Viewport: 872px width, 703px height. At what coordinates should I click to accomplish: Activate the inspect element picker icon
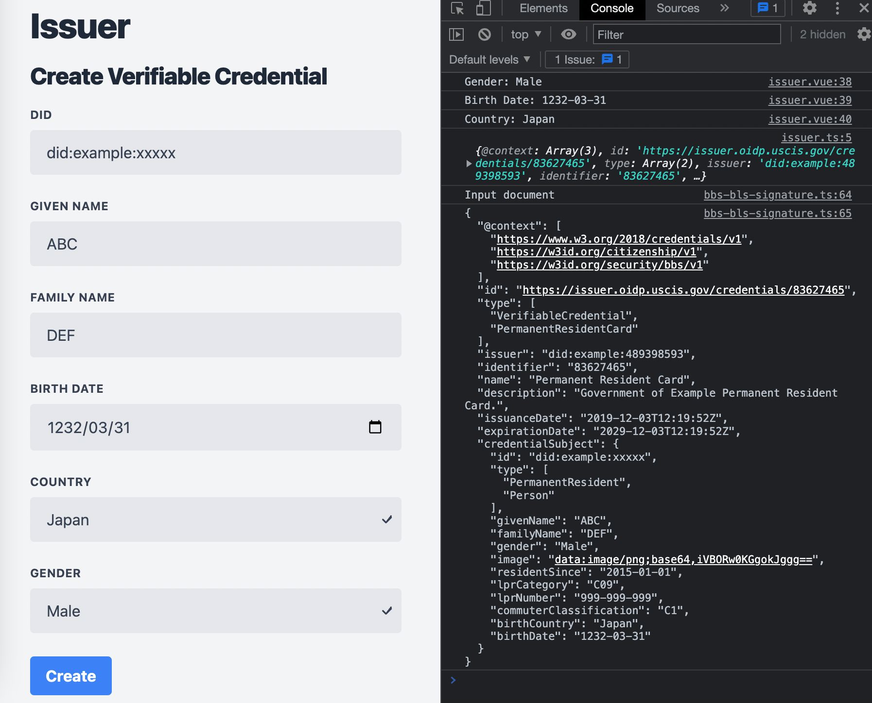click(457, 8)
